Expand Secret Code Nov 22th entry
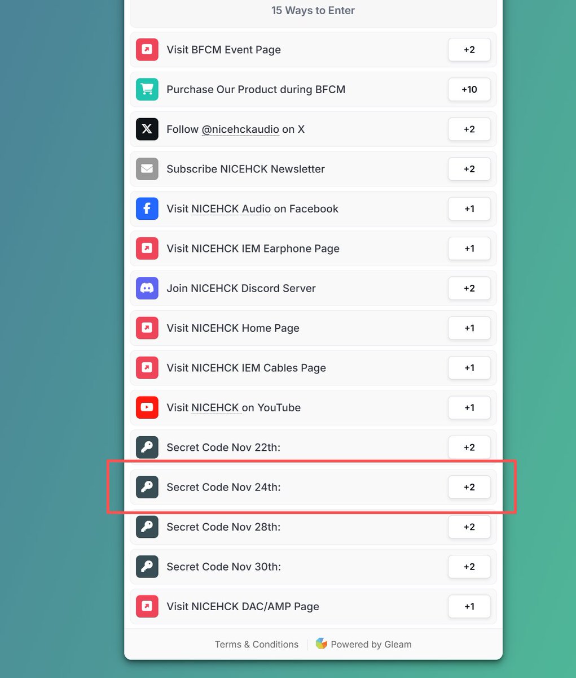The height and width of the screenshot is (678, 576). tap(313, 447)
